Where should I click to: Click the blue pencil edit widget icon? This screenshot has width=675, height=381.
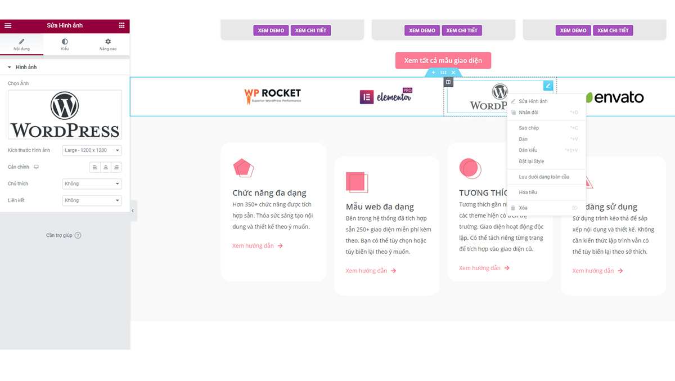click(x=548, y=86)
